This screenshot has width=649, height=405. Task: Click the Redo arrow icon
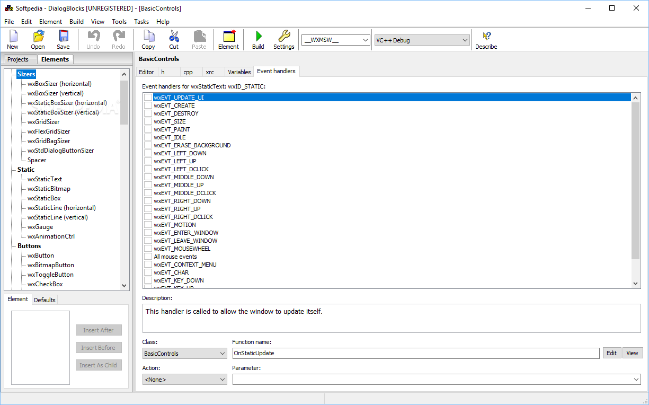click(x=119, y=36)
